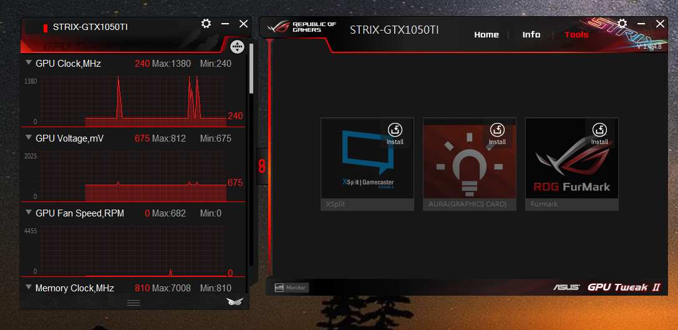Minimize the monitor window
This screenshot has width=678, height=330.
pyautogui.click(x=225, y=24)
